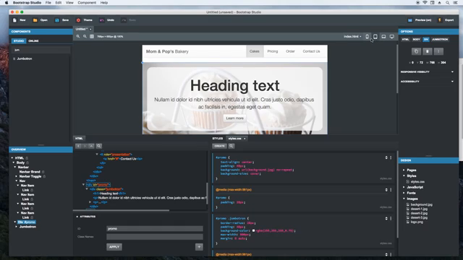Click the Undo toolbar button

[107, 20]
